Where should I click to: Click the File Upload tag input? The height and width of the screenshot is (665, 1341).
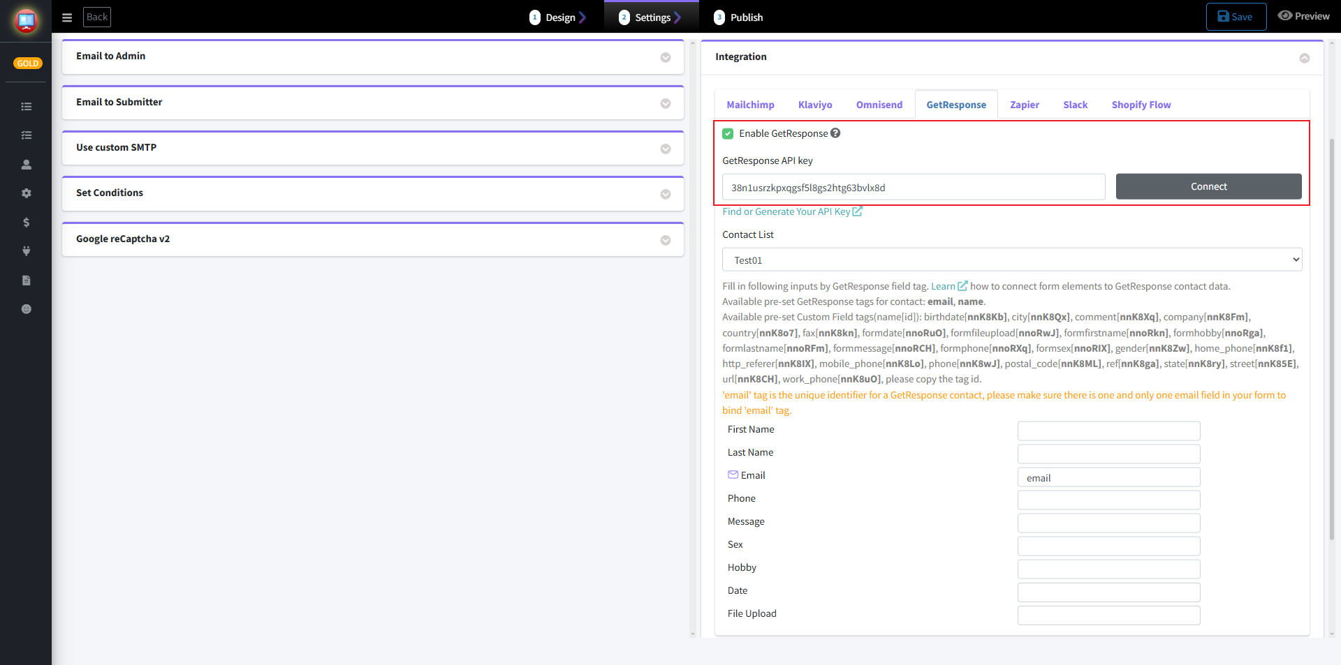tap(1108, 615)
